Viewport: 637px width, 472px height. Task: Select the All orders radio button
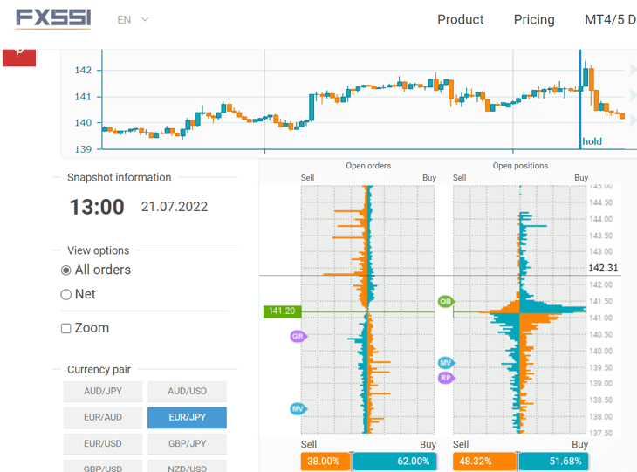66,270
